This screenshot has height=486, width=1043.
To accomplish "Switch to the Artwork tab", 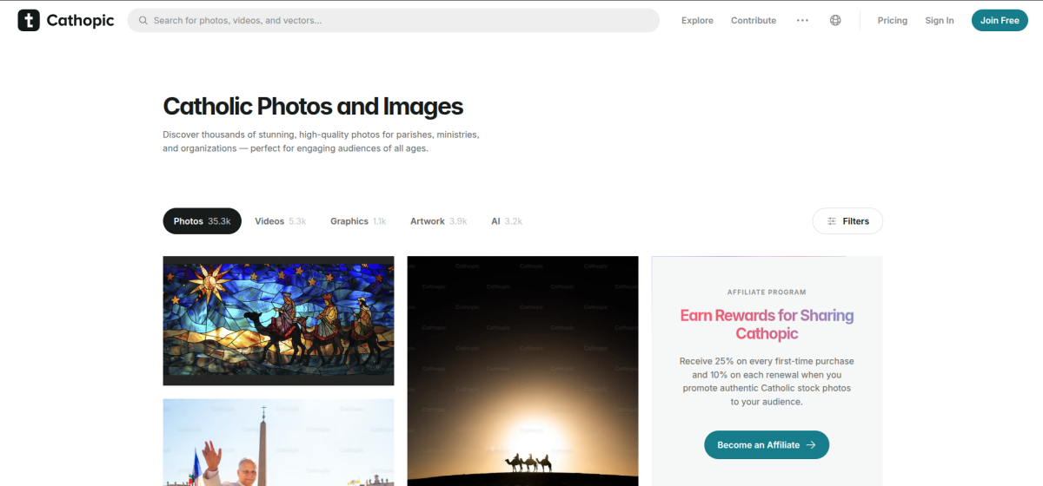I will point(438,221).
